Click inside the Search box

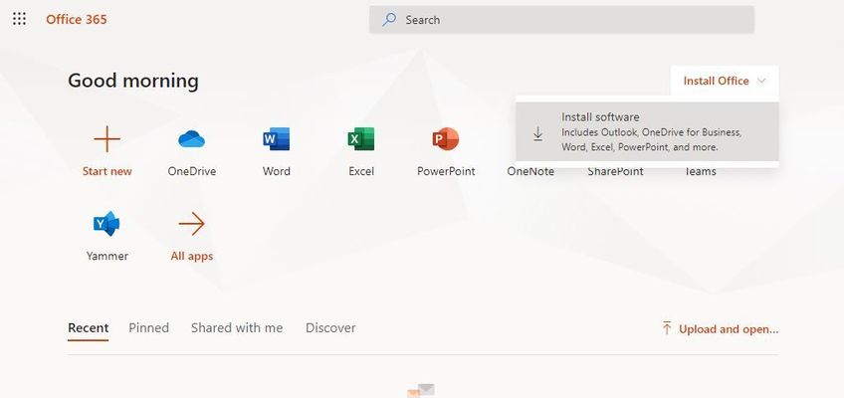[561, 20]
